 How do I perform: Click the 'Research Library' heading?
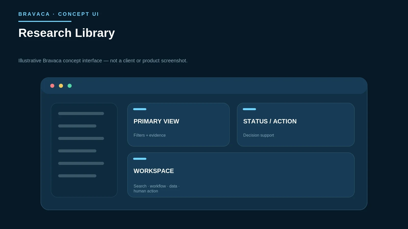pyautogui.click(x=67, y=33)
